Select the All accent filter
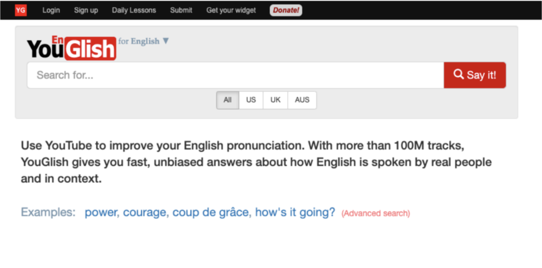 (x=228, y=100)
